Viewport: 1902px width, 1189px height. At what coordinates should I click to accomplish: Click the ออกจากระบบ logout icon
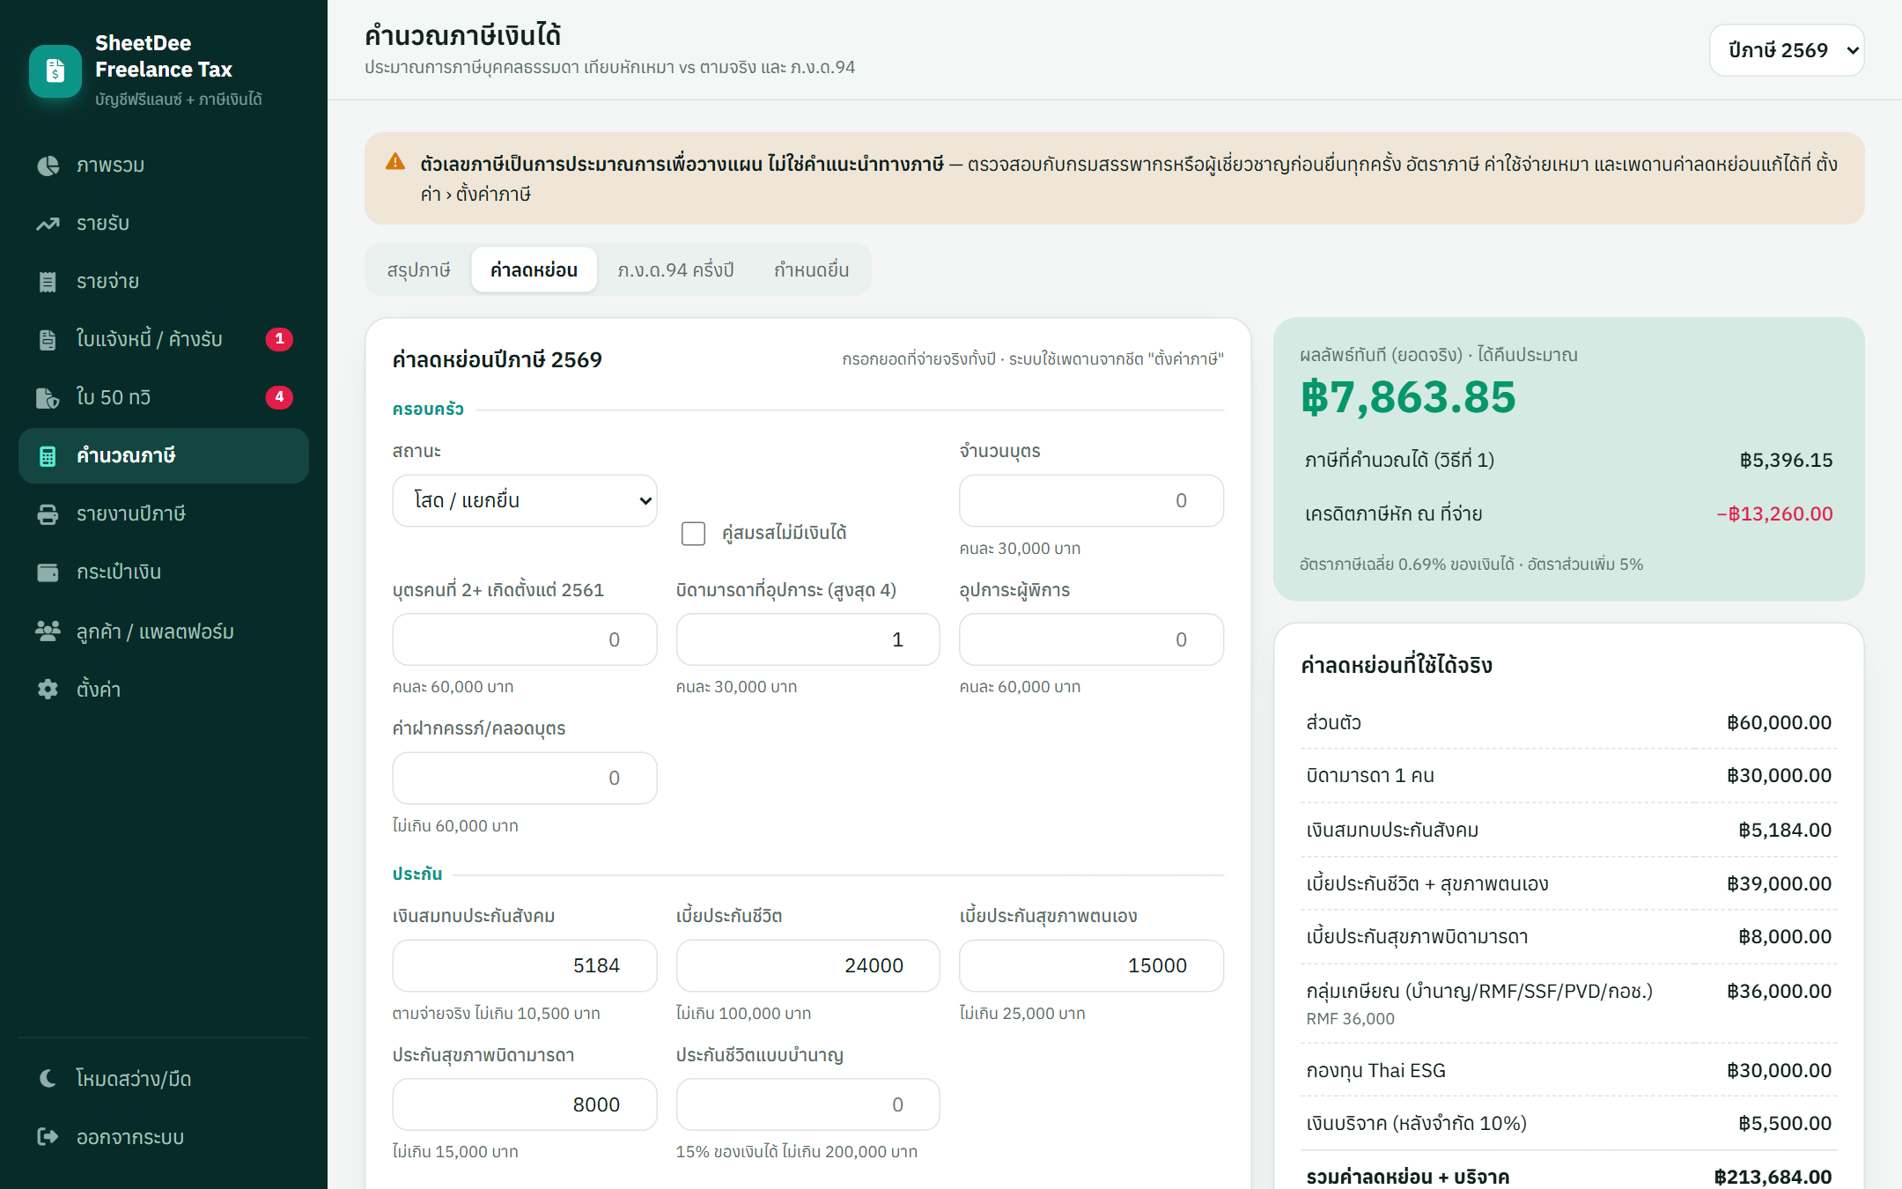[x=48, y=1136]
